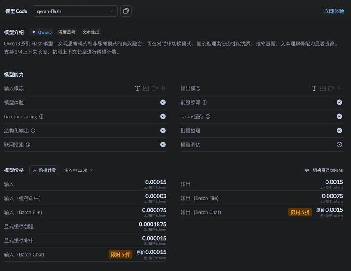Click 限时5折 badge on 输出 (Batch Chat)
This screenshot has width=351, height=271.
[300, 212]
